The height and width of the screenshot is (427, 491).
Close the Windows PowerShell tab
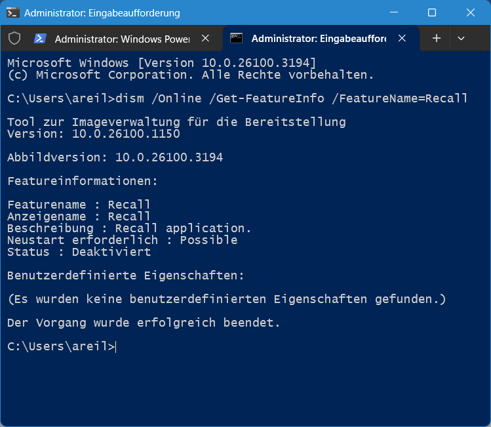pyautogui.click(x=205, y=38)
